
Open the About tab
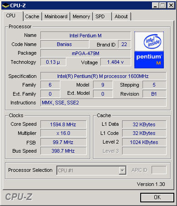point(121,16)
